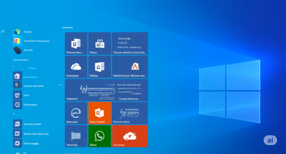Select the tile group heading above tiles

point(68,28)
